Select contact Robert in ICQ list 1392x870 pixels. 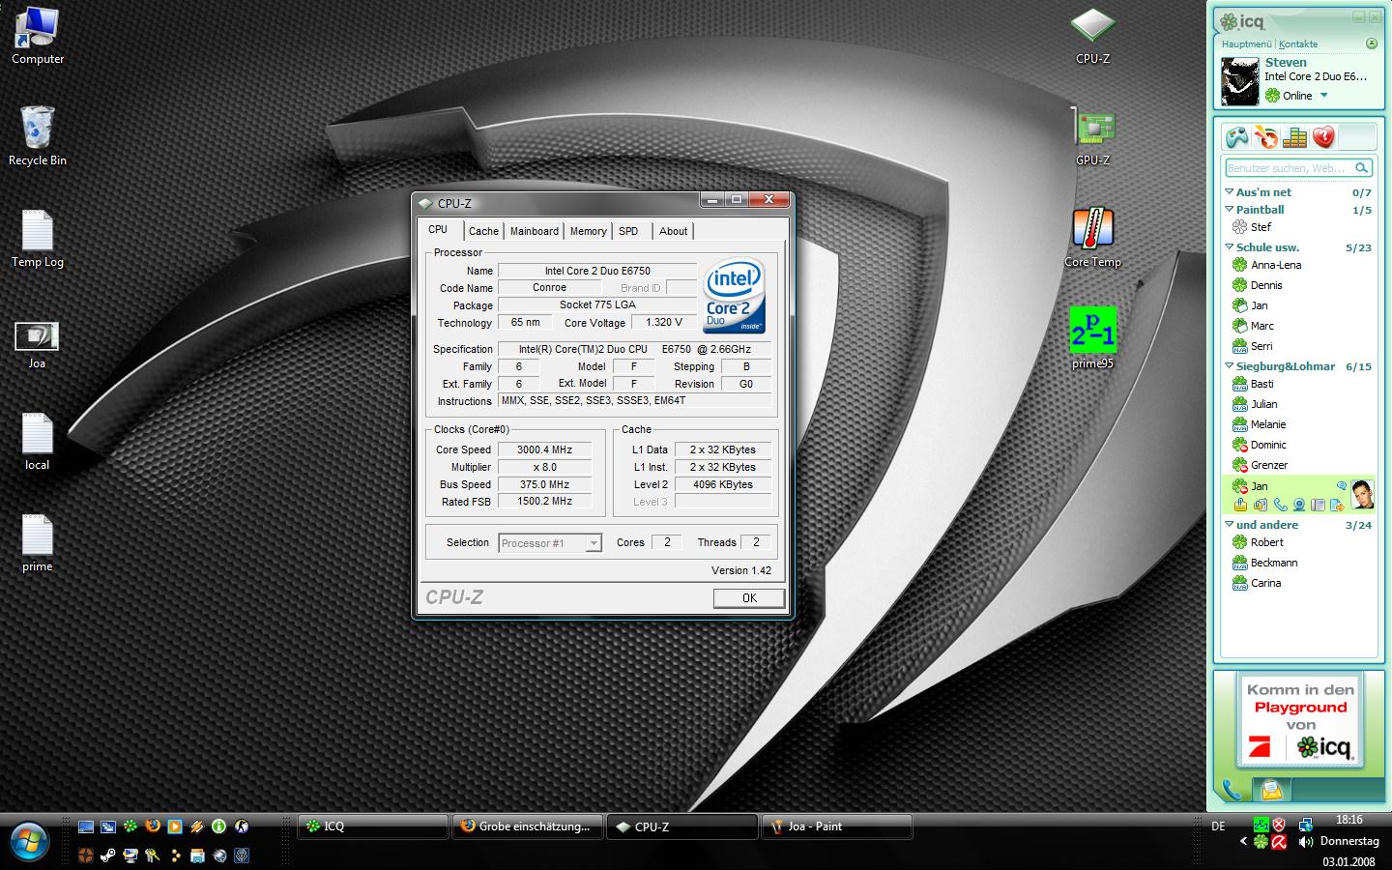(x=1266, y=542)
